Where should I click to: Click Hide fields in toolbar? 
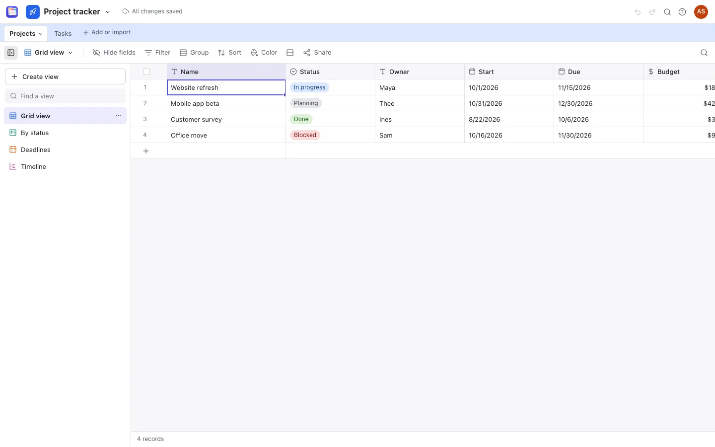114,53
